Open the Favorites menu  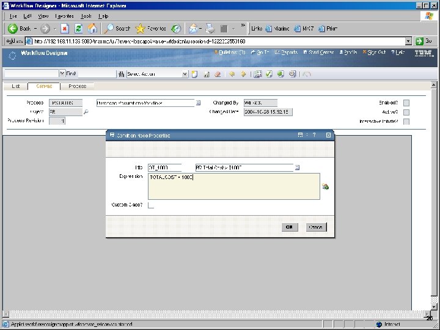tap(64, 16)
